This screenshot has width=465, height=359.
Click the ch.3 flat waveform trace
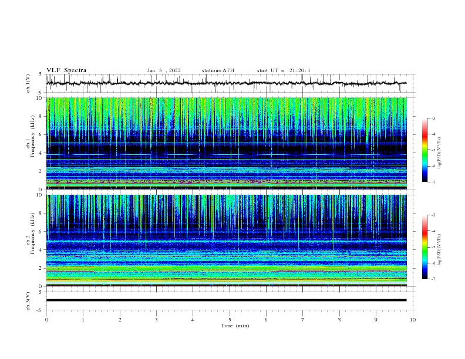click(x=226, y=300)
